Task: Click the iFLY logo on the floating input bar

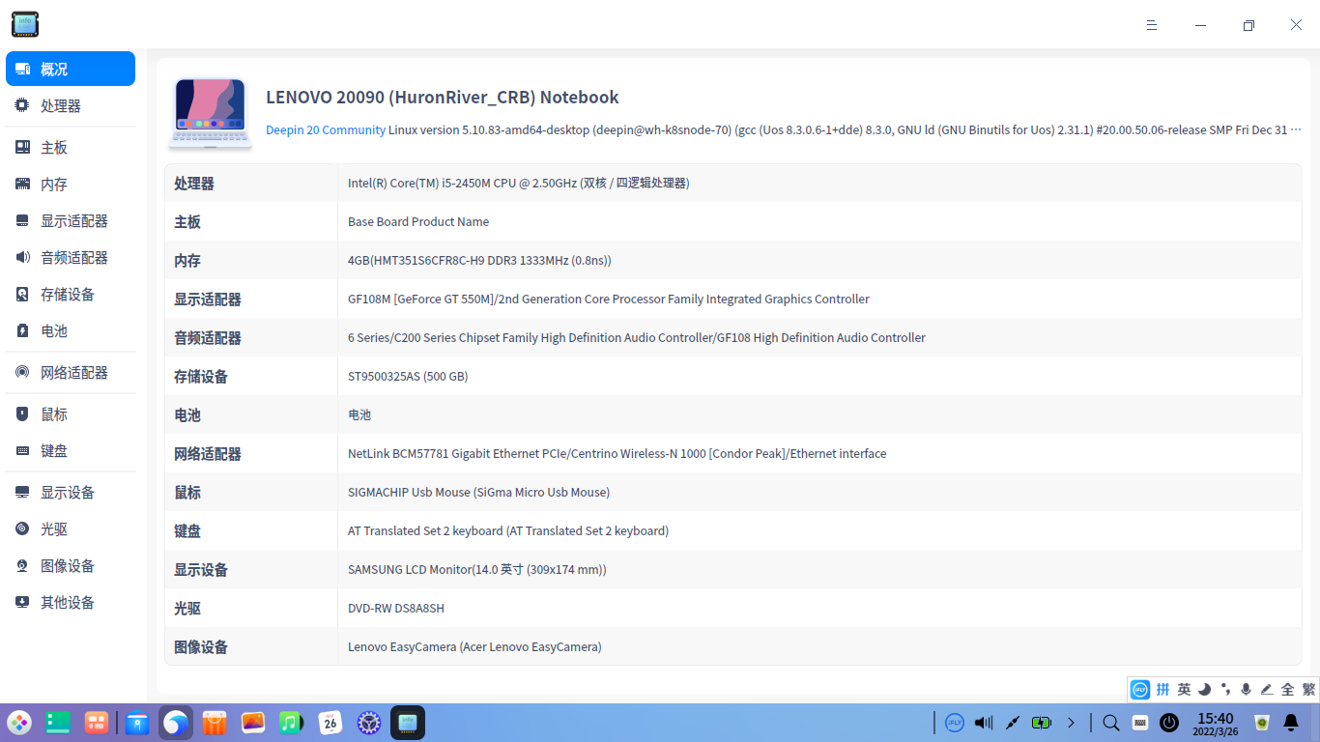Action: point(1140,689)
